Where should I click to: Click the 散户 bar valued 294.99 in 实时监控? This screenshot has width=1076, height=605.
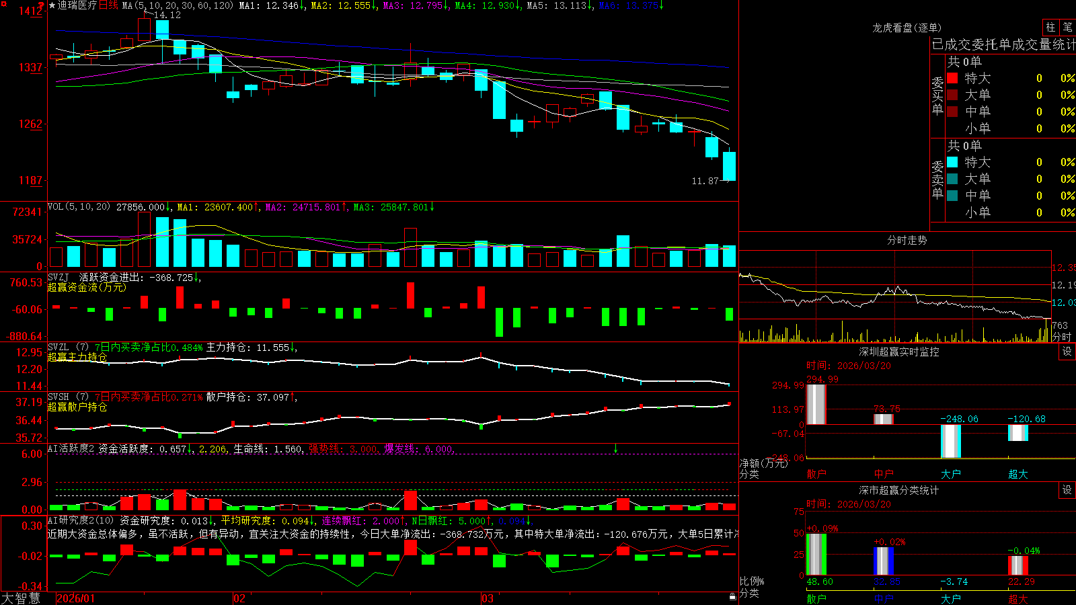pyautogui.click(x=816, y=404)
